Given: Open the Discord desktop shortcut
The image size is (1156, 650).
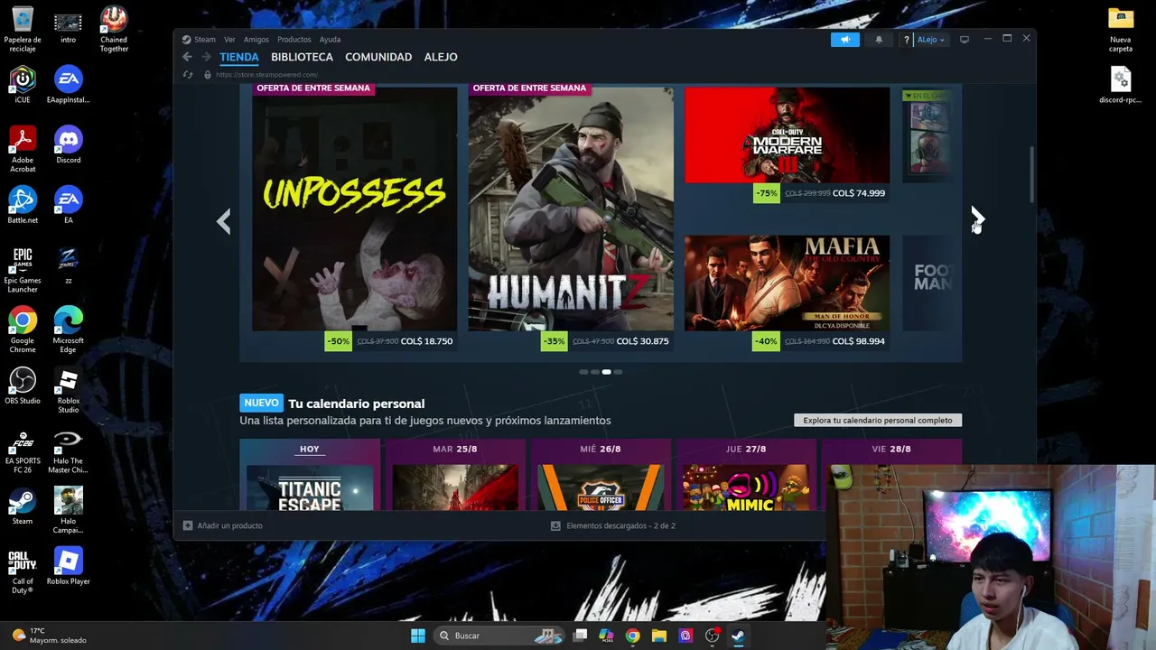Looking at the screenshot, I should [x=68, y=144].
